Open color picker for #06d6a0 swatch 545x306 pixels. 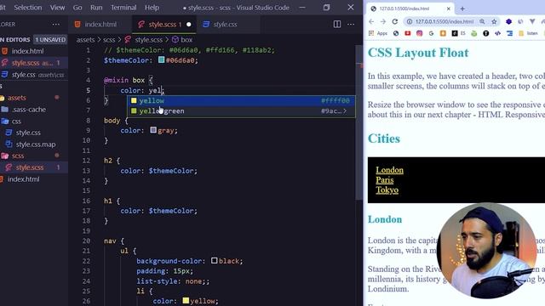point(161,59)
